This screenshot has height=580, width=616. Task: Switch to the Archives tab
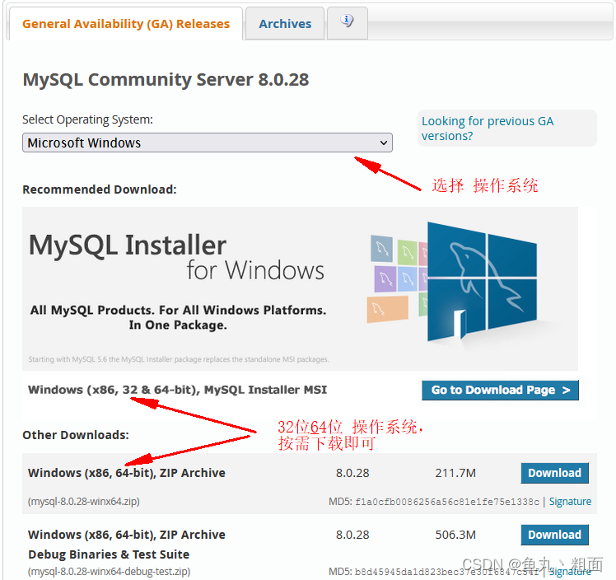[x=285, y=24]
